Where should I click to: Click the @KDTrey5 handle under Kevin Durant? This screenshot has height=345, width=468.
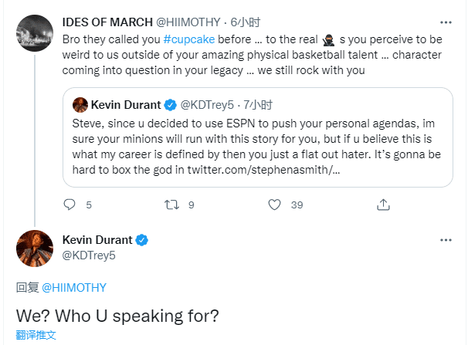pos(88,255)
